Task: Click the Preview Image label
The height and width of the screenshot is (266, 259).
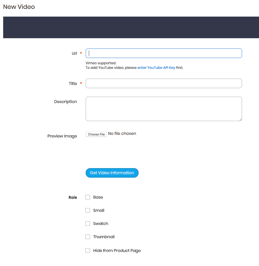Action: (62, 136)
